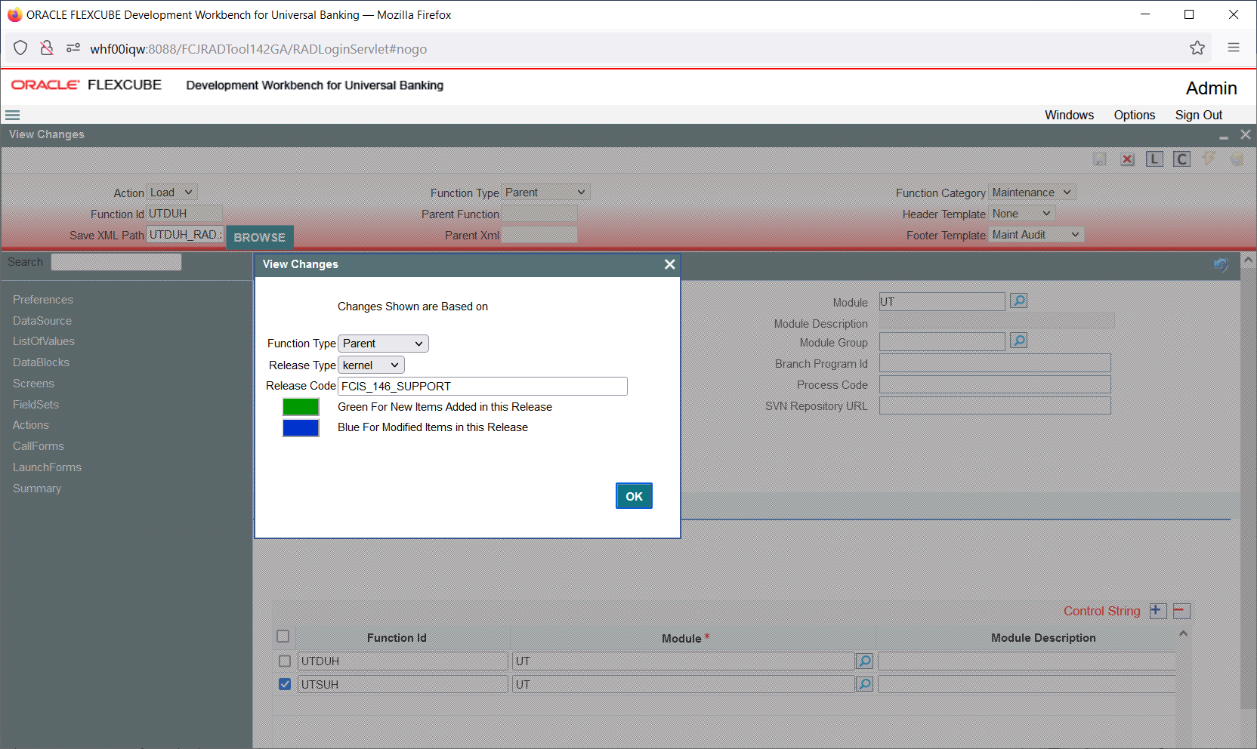Image resolution: width=1257 pixels, height=749 pixels.
Task: Open the hamburger navigation menu below the Oracle logo
Action: pyautogui.click(x=12, y=116)
